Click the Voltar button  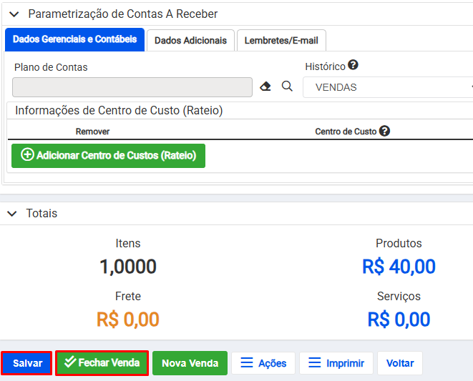pyautogui.click(x=400, y=363)
